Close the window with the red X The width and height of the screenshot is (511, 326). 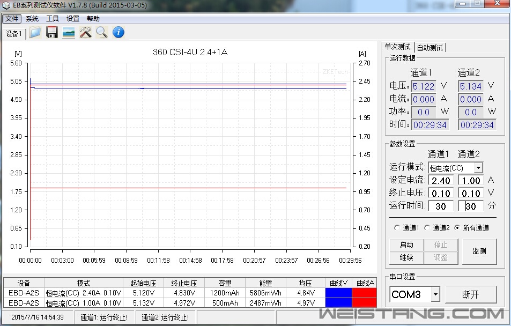(497, 3)
